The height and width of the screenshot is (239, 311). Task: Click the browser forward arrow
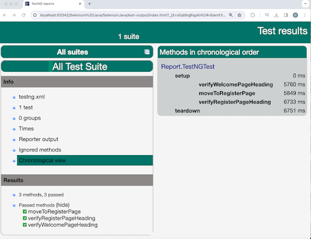coord(14,15)
